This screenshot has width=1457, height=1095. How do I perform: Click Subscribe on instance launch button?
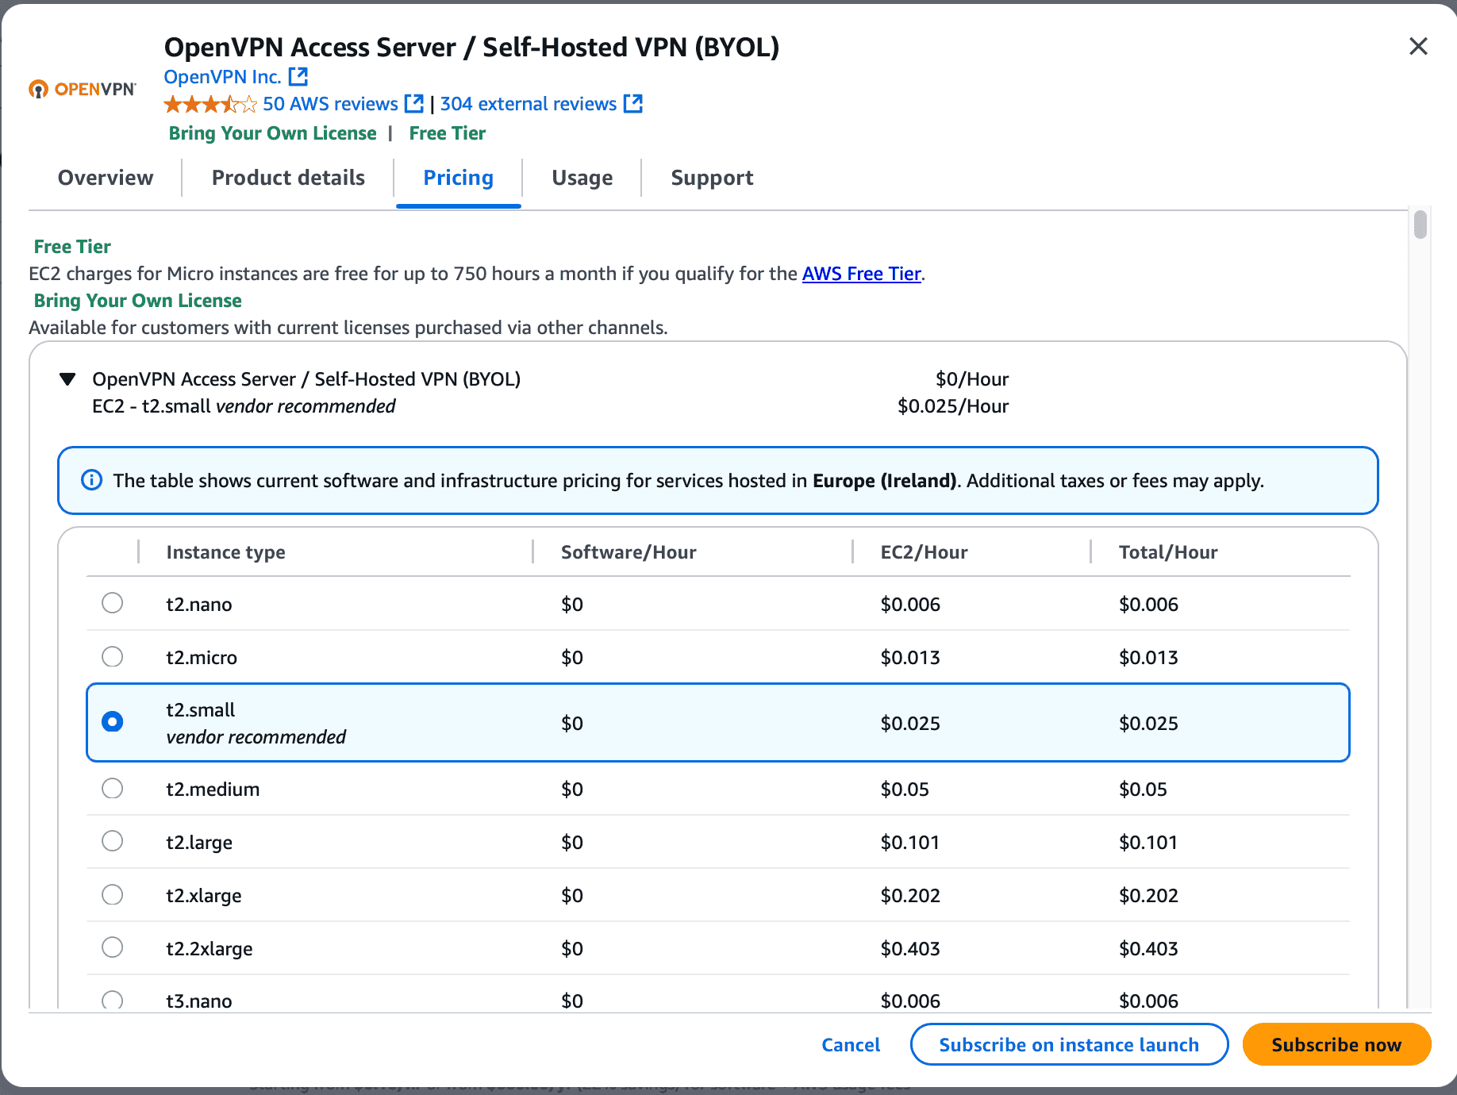[1068, 1045]
